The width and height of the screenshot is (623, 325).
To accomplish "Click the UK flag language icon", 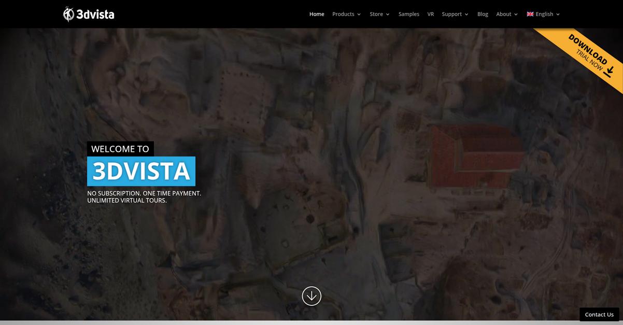I will coord(530,14).
